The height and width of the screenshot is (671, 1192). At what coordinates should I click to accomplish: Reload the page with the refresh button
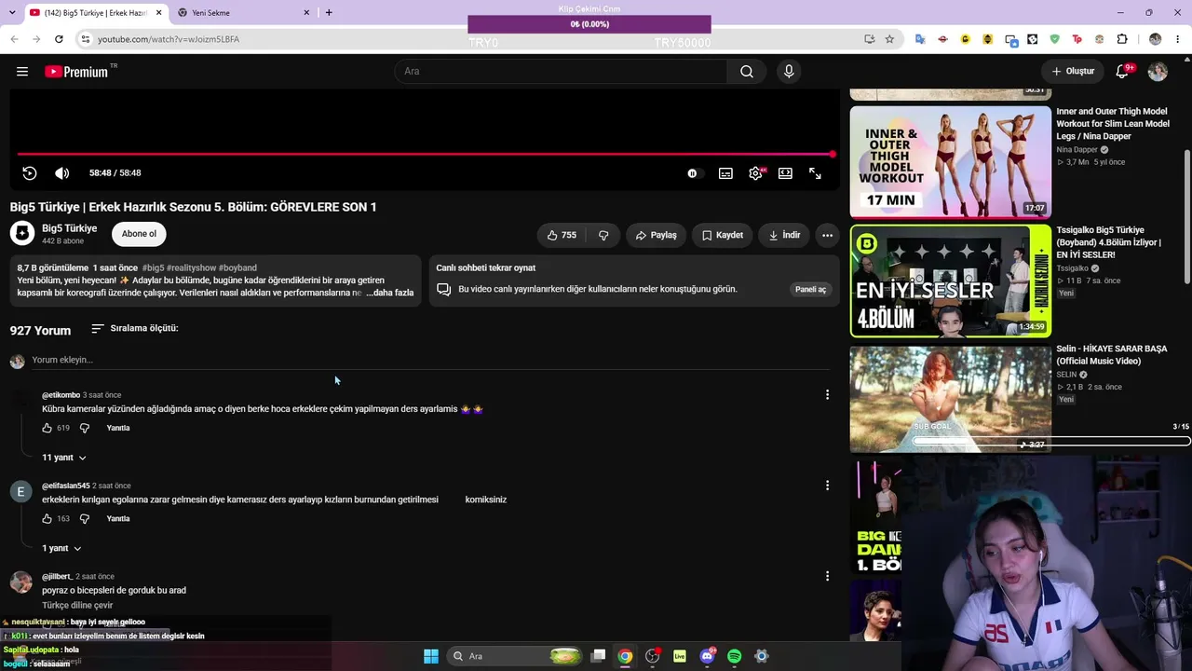point(59,39)
